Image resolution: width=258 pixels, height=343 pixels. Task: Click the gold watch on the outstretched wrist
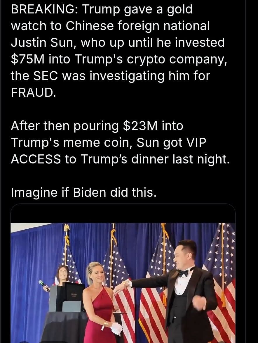click(125, 285)
